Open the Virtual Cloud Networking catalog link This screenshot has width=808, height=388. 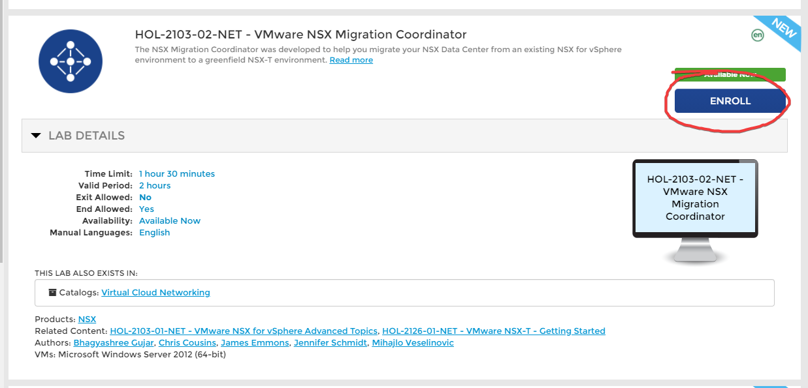[155, 292]
